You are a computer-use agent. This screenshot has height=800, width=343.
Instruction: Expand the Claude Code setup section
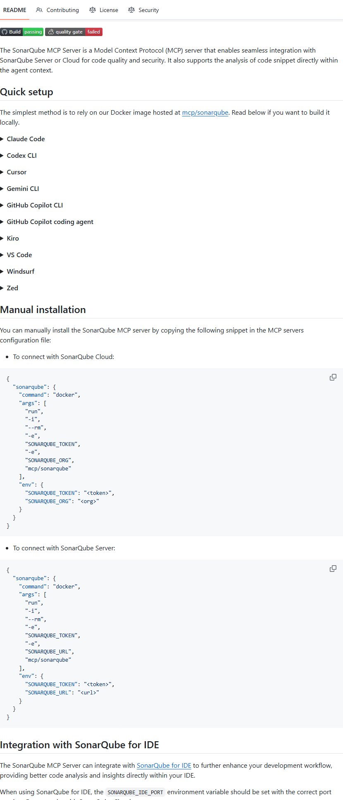pyautogui.click(x=26, y=139)
